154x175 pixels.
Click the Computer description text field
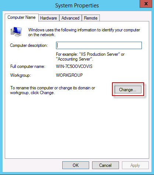coord(99,45)
